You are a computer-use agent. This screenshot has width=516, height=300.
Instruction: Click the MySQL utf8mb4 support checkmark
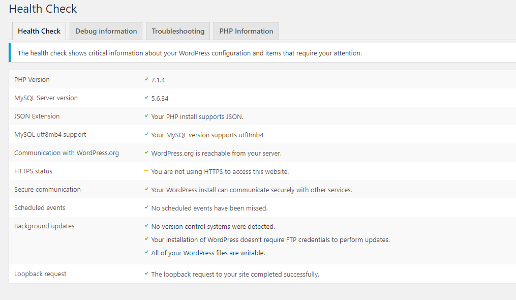point(146,135)
